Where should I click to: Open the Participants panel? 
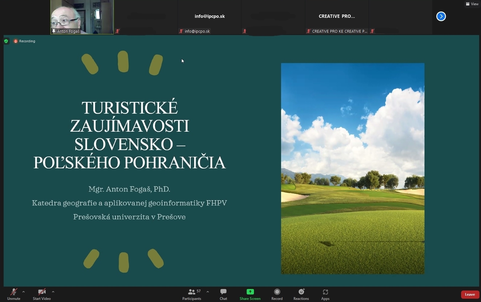192,294
